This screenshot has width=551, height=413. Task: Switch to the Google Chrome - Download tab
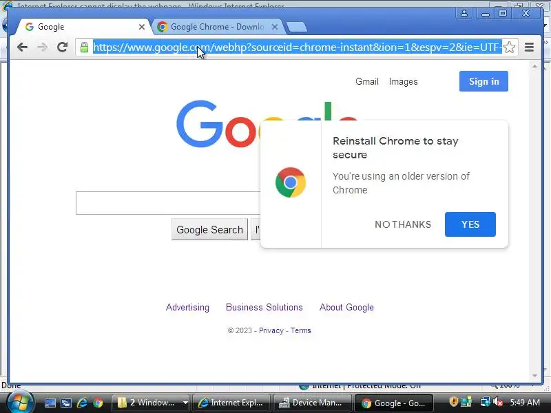tap(216, 27)
